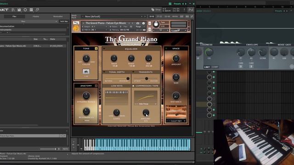This screenshot has height=165, width=294.
Task: Toggle the Tone section power button
Action: [96, 49]
